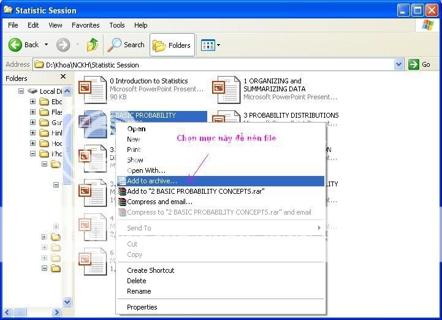
Task: Select 1 ORGANIZING and SUMMARIZING DATA icon
Action: click(x=225, y=89)
